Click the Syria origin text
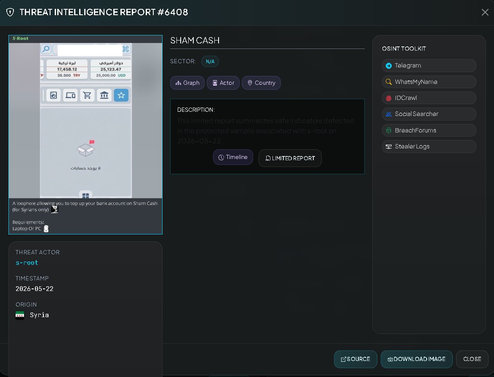Viewport: 494px width, 377px height. 40,315
